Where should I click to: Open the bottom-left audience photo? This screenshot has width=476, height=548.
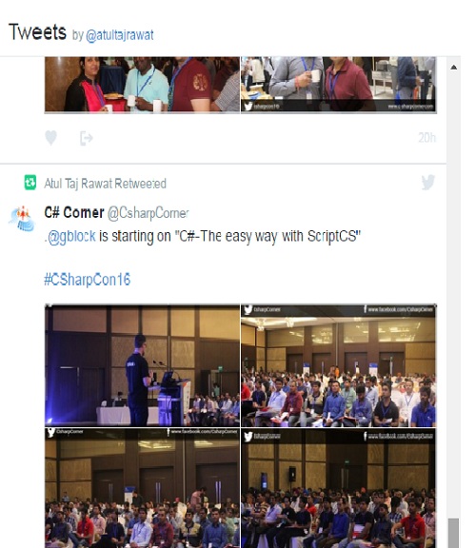143,488
